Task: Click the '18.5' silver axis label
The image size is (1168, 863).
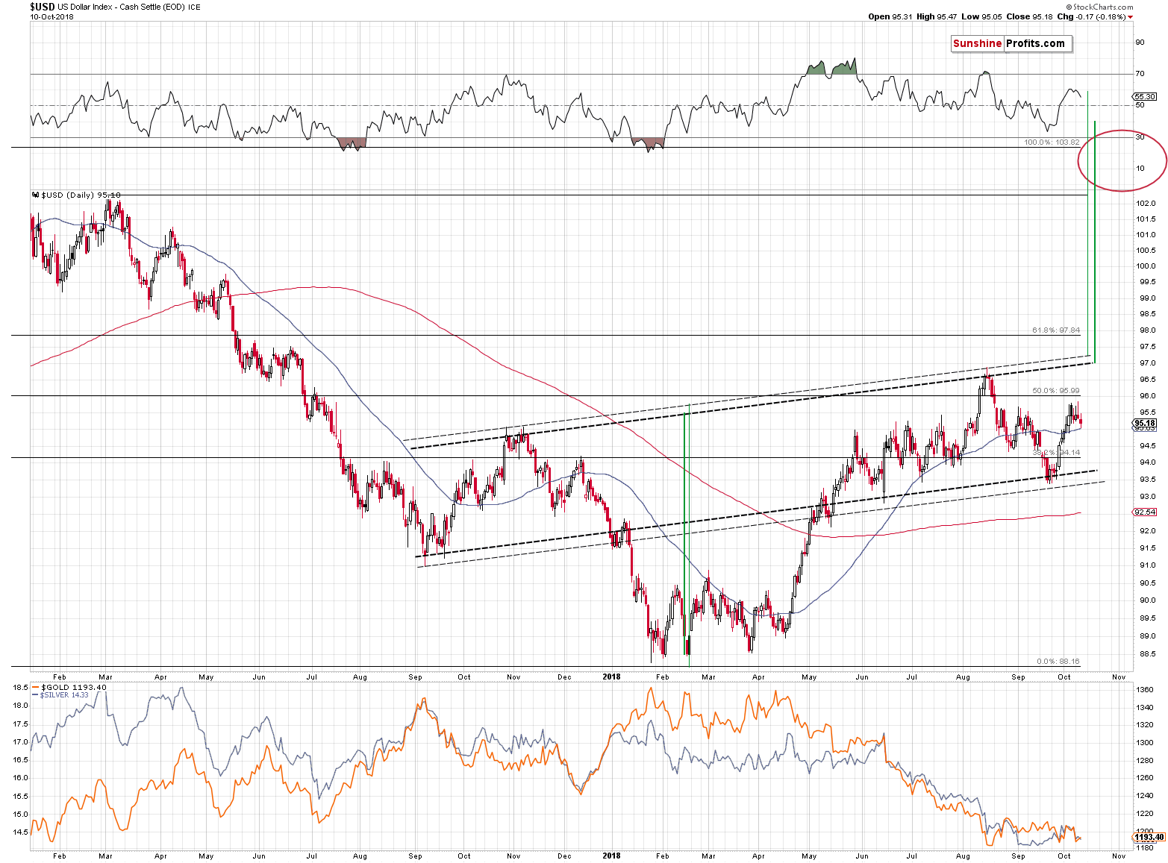Action: coord(20,687)
